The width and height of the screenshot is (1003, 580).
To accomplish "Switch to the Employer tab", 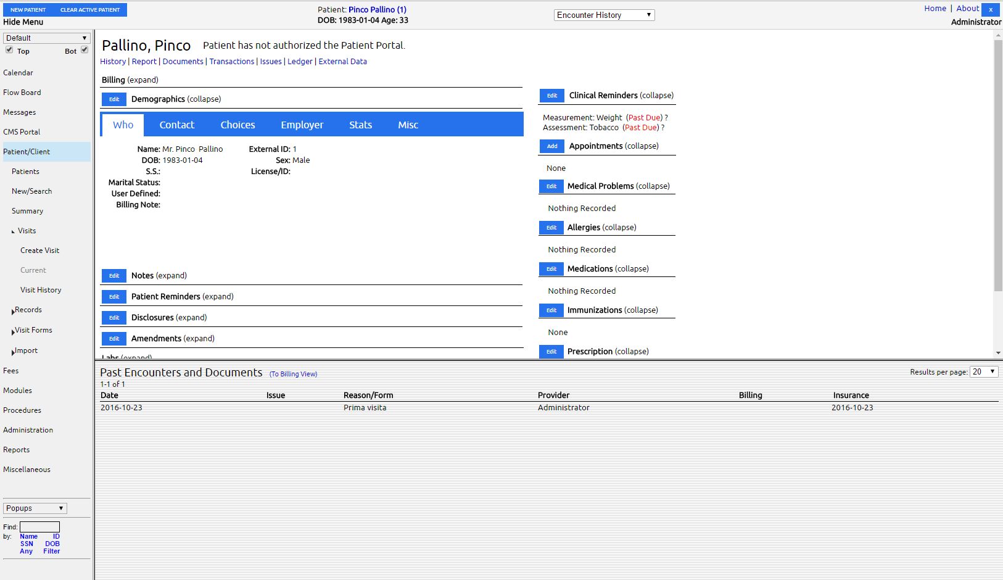I will click(302, 125).
